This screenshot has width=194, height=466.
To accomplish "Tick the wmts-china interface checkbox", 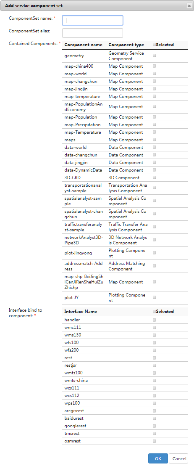I will click(x=154, y=380).
